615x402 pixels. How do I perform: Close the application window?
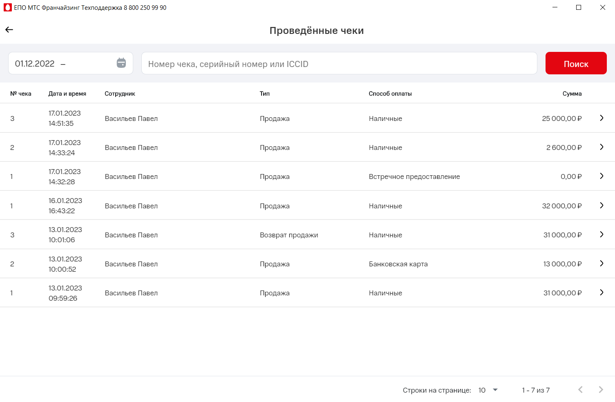pyautogui.click(x=602, y=7)
